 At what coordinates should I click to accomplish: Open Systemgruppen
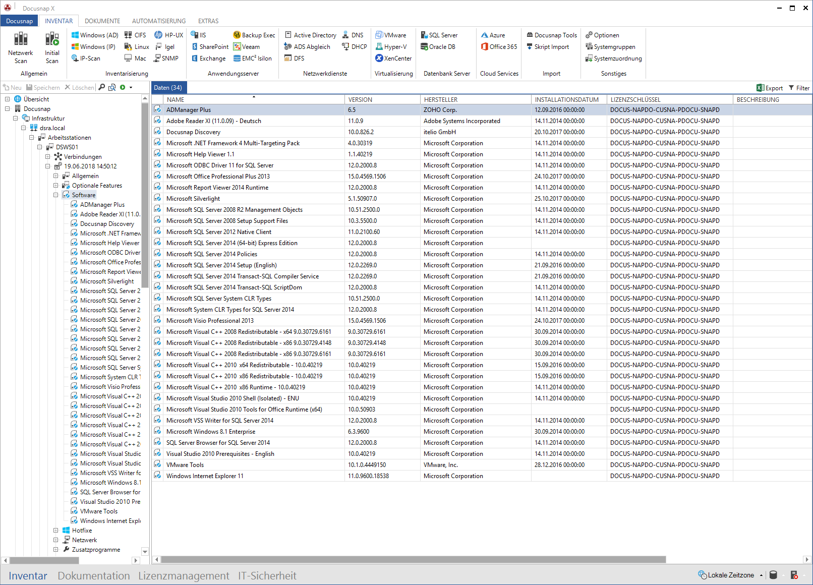click(610, 47)
